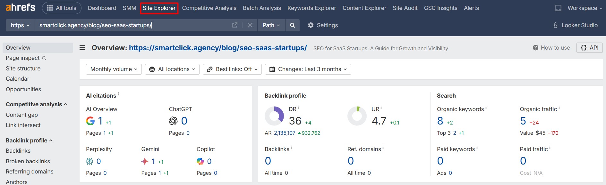Open the SMM menu item

(129, 8)
